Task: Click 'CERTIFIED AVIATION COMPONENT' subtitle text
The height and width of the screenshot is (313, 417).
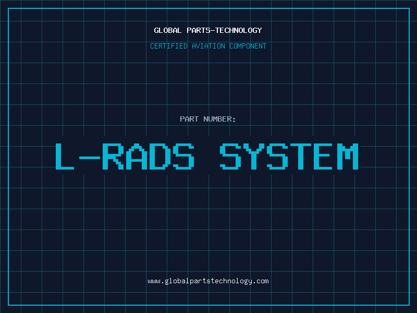Action: 208,46
